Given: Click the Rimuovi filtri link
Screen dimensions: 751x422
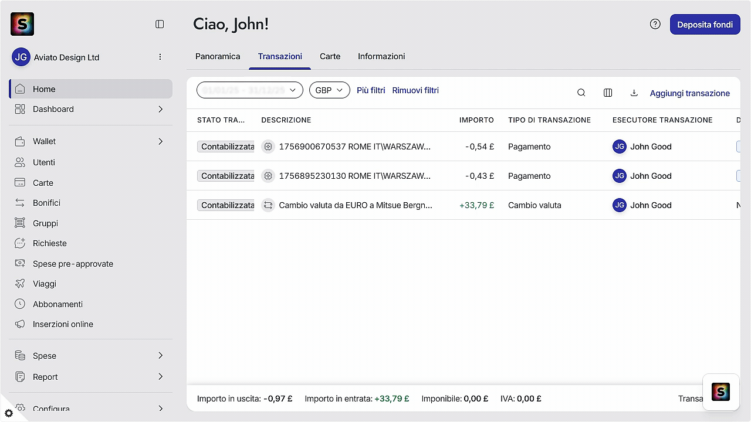Looking at the screenshot, I should coord(415,90).
